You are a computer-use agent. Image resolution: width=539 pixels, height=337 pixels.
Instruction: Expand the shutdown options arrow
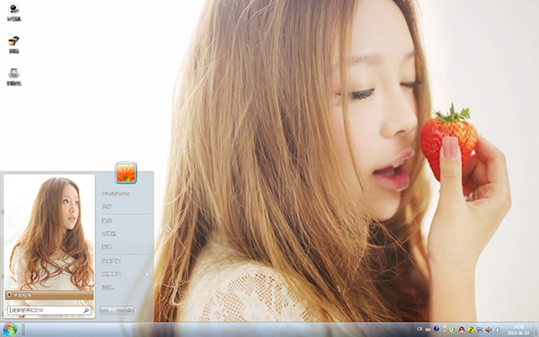tap(129, 310)
